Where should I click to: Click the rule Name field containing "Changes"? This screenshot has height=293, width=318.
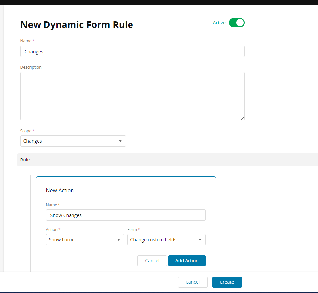point(132,51)
